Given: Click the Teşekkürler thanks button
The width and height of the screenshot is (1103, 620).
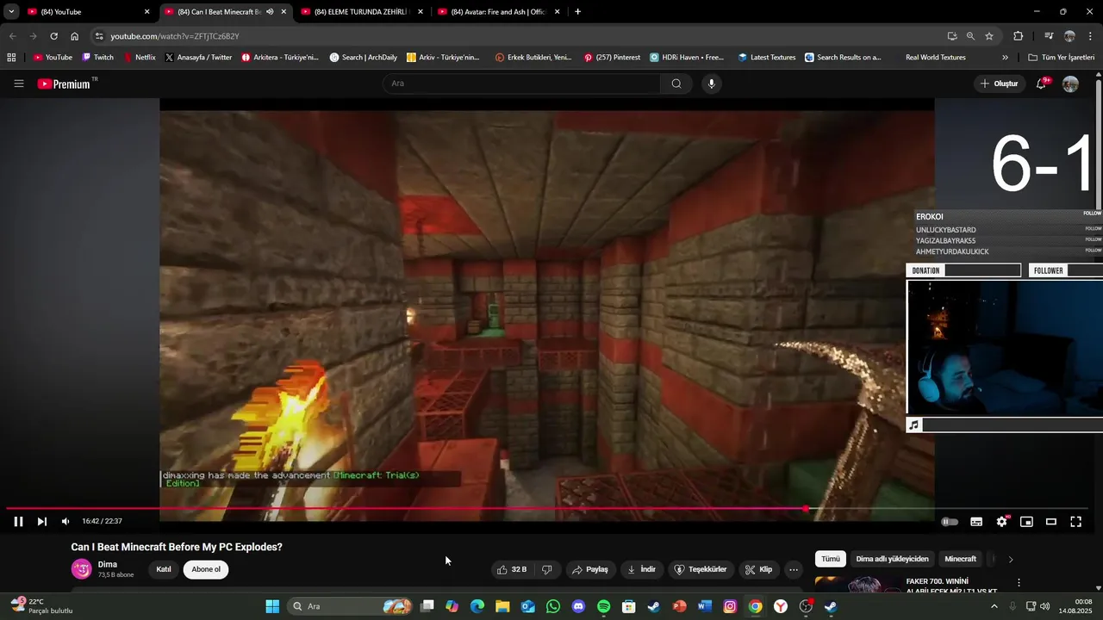Looking at the screenshot, I should point(700,569).
